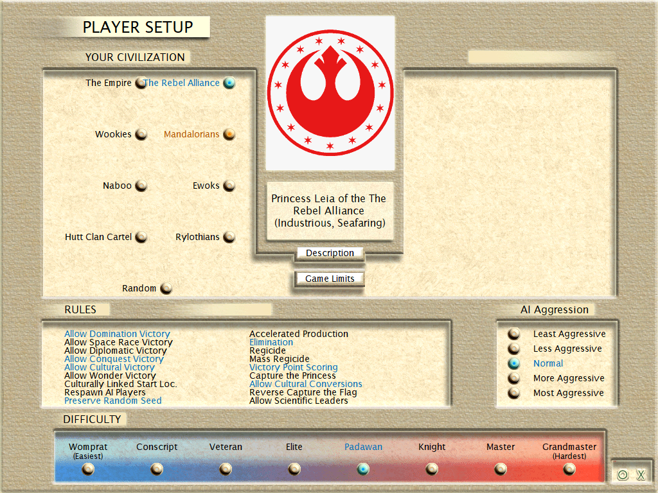This screenshot has height=493, width=658.
Task: Enable Culturally Linked Start Loc.
Action: coord(121,384)
